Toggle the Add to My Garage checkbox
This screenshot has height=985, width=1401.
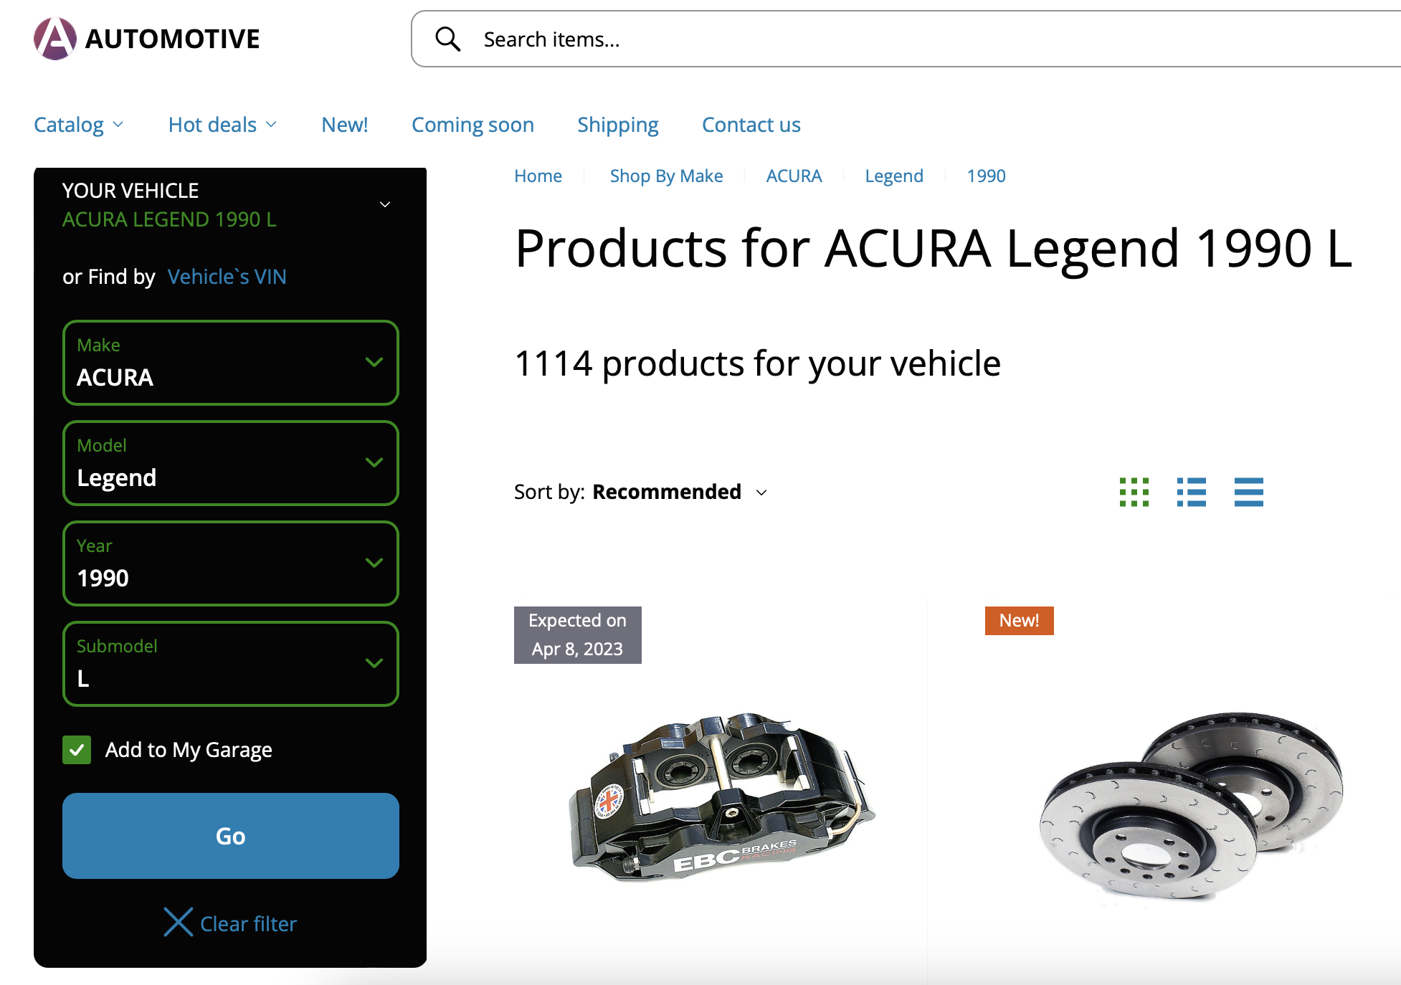(77, 750)
